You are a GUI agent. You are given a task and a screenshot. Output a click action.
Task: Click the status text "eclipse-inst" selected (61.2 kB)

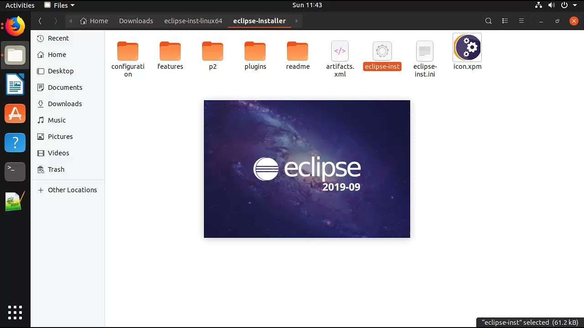(x=530, y=323)
